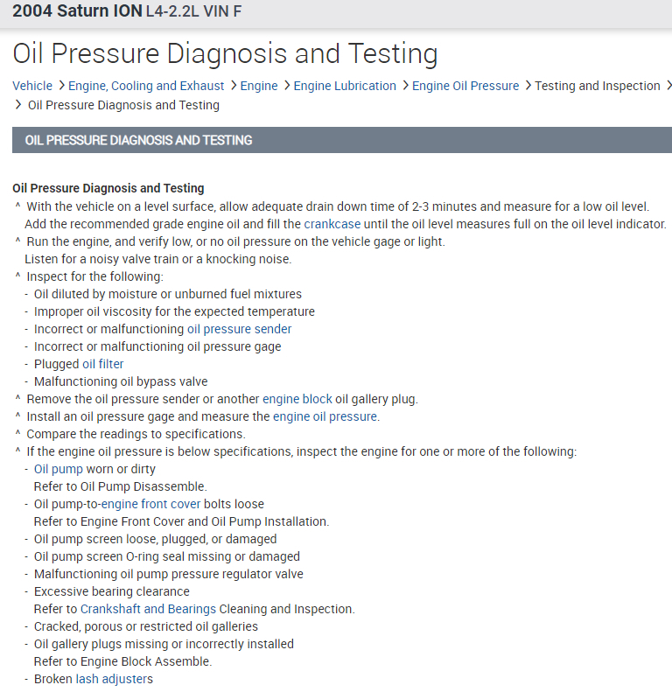Open the Vehicle breadcrumb link
Screen dimensions: 672x692
click(x=32, y=86)
